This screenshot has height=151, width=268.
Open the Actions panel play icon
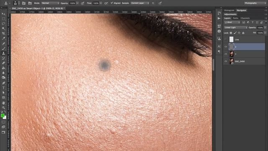(219, 18)
